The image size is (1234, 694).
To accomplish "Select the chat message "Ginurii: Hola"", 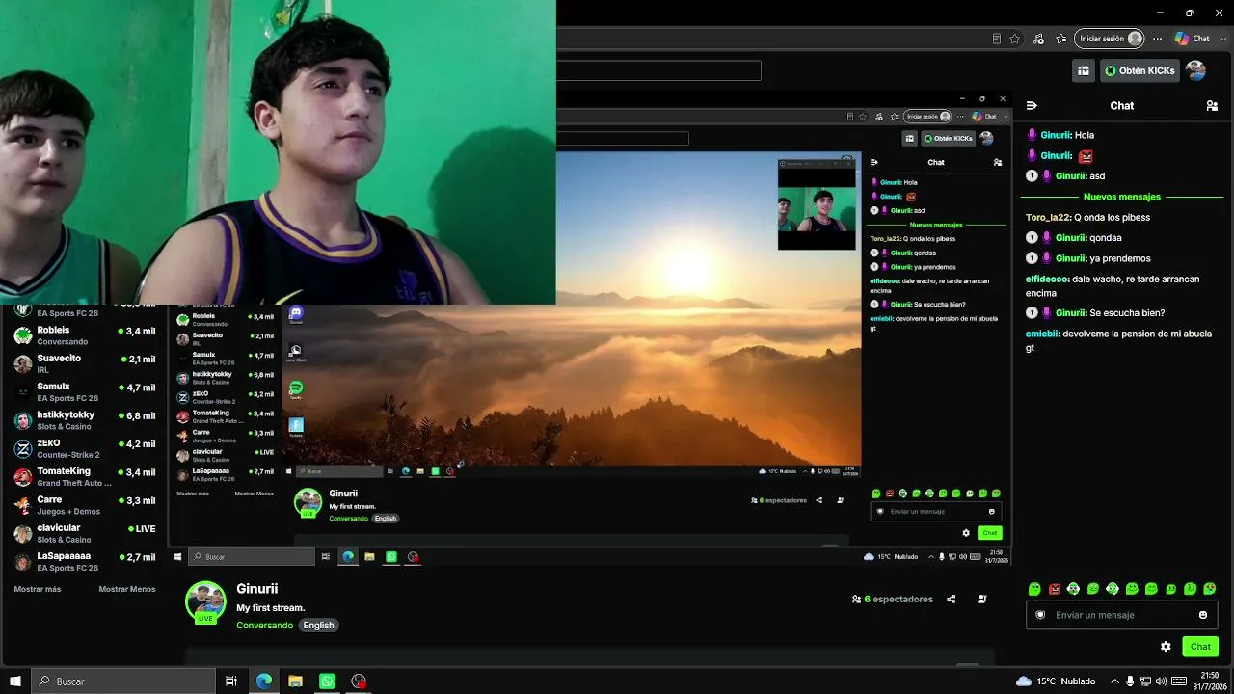I will pyautogui.click(x=1060, y=135).
